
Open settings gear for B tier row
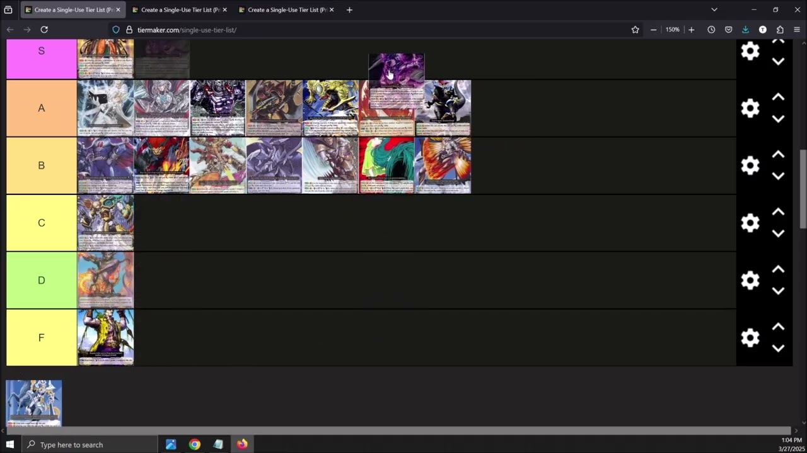(x=750, y=165)
